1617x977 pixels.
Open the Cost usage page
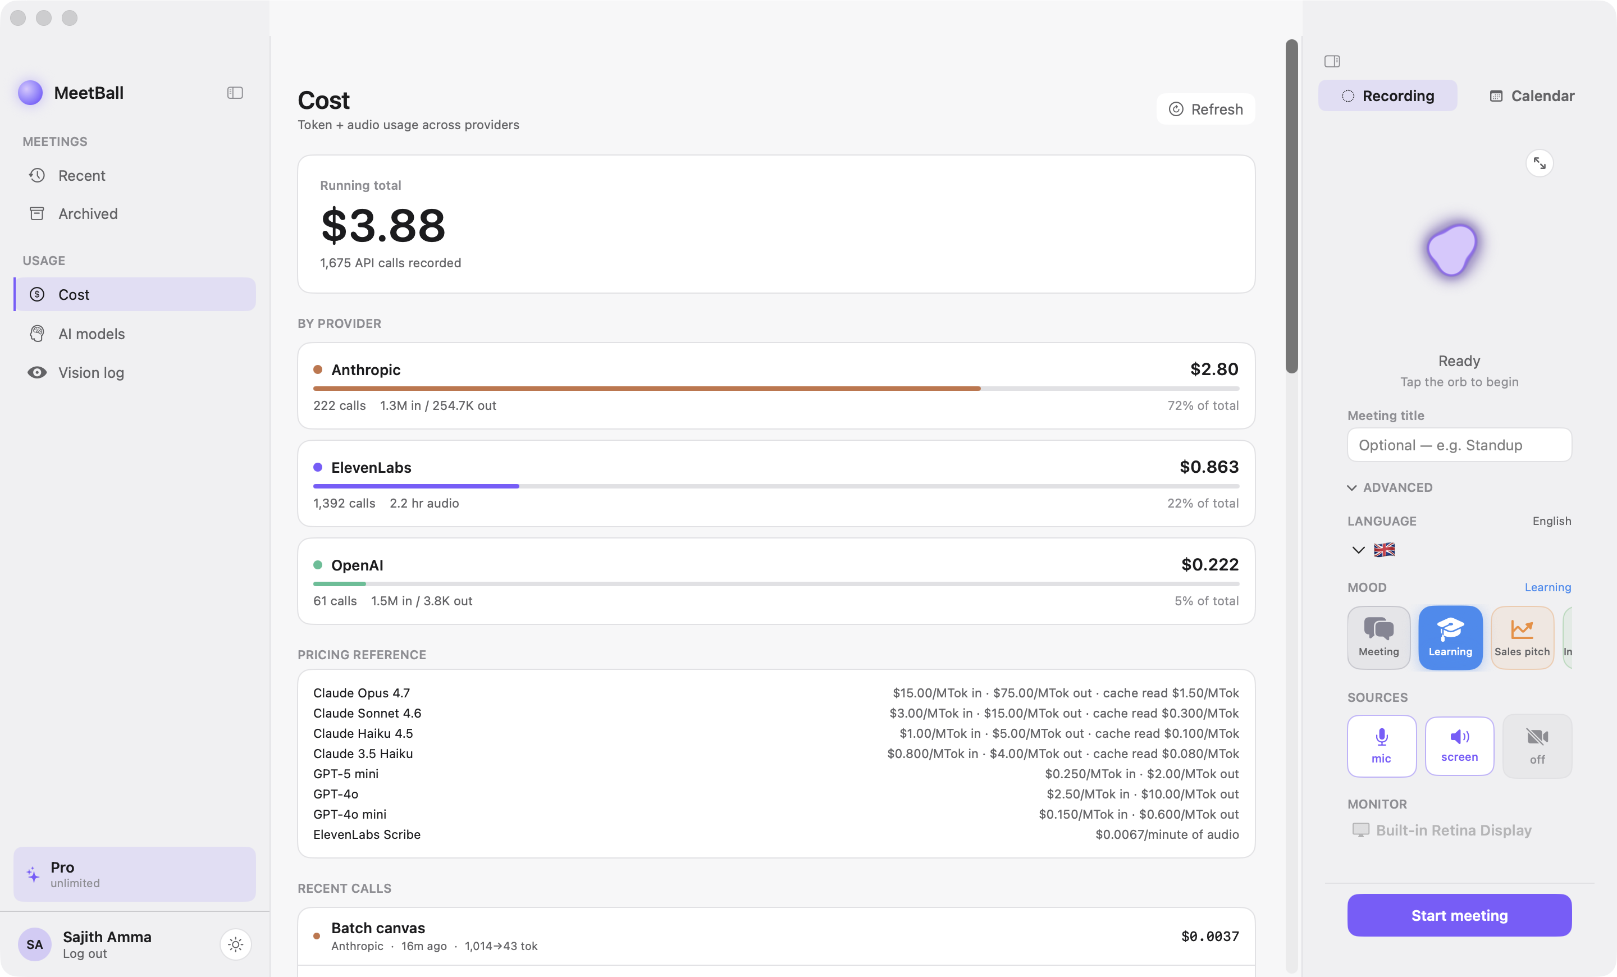point(135,295)
